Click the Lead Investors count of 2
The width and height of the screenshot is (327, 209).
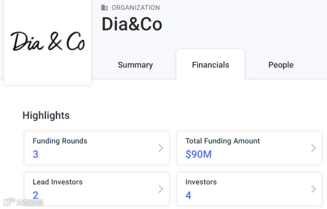coord(35,195)
